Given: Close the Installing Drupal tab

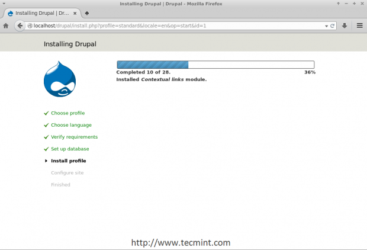Looking at the screenshot, I should (x=75, y=14).
